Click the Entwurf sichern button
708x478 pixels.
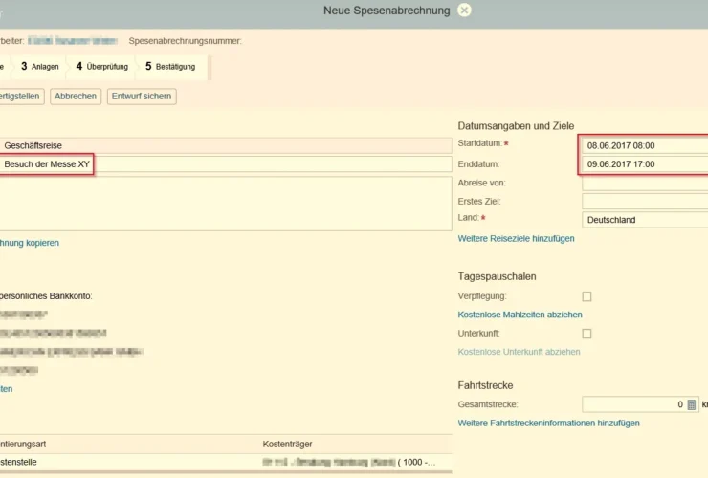point(142,97)
